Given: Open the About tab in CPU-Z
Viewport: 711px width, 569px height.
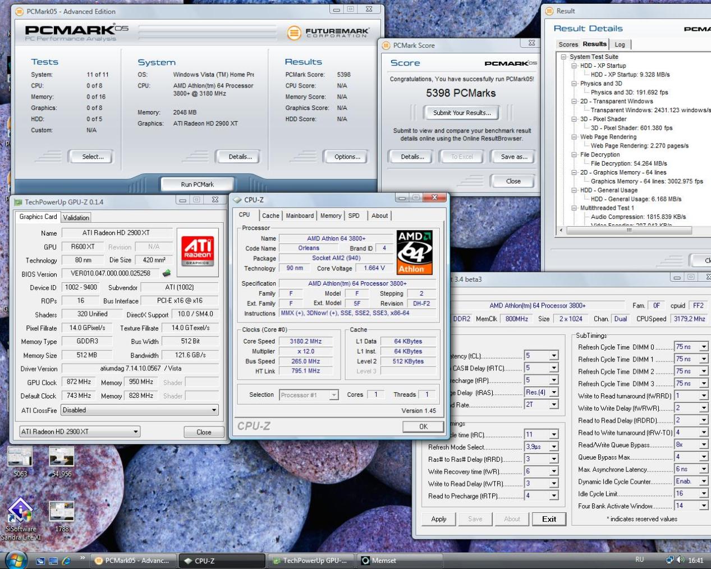Looking at the screenshot, I should (x=380, y=215).
